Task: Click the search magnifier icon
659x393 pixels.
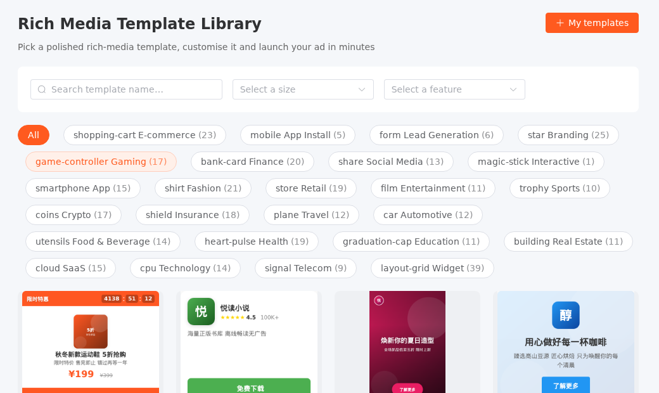Action: pos(42,89)
